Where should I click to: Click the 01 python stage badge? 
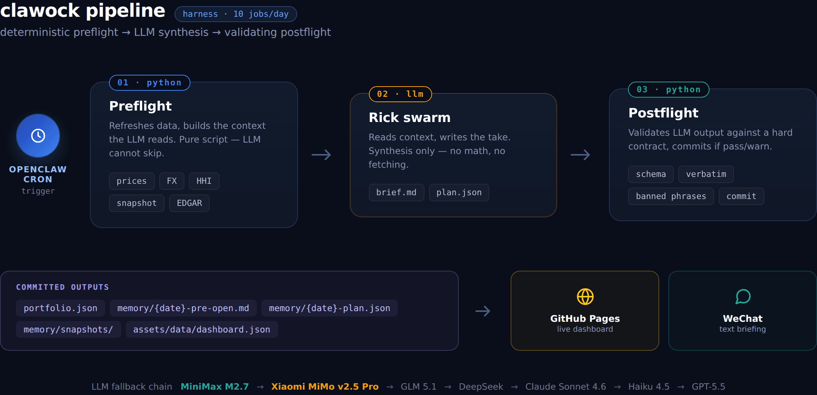[x=149, y=83]
